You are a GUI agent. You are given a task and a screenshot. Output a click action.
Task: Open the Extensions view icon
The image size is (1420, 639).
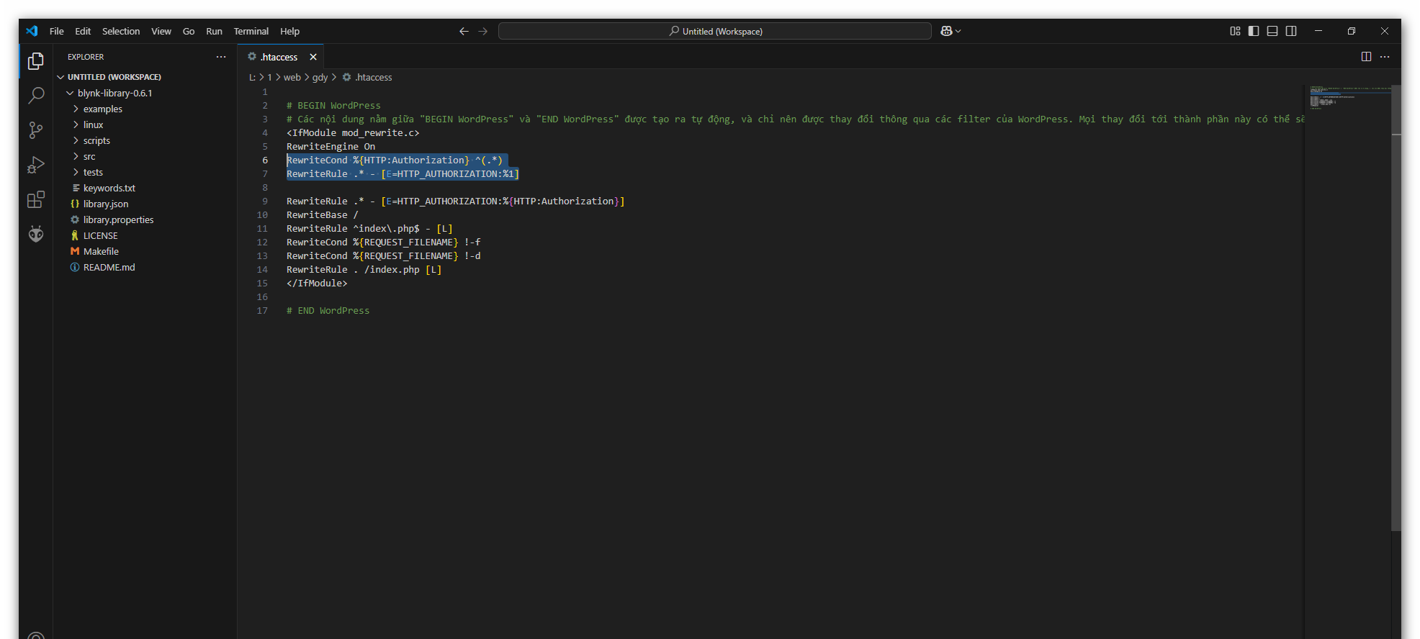[35, 199]
